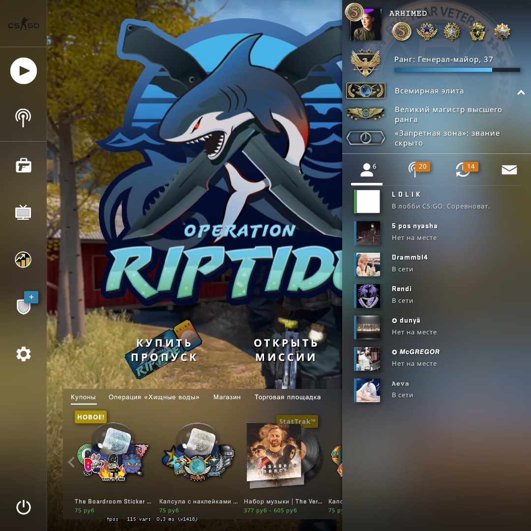Screen dimensions: 531x531
Task: Click the General-major eagle rank icon
Action: [365, 62]
